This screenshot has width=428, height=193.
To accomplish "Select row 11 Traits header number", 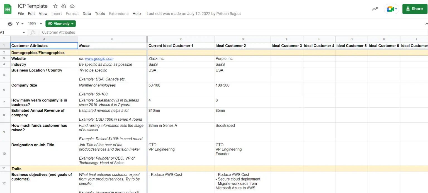I will [4, 169].
